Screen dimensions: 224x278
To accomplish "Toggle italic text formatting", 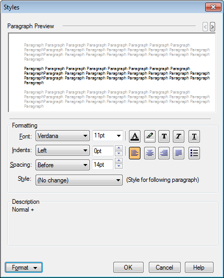I will point(179,136).
